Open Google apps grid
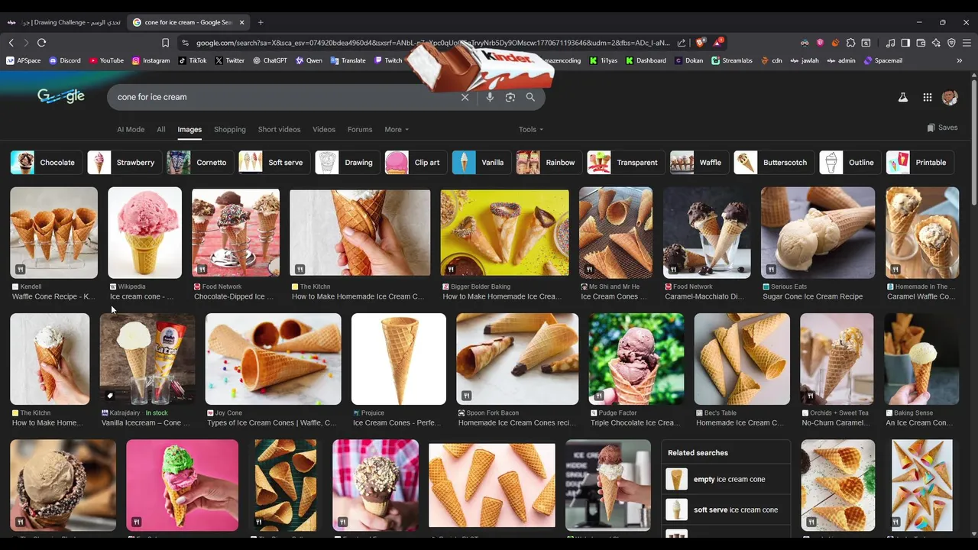The image size is (978, 550). click(x=927, y=97)
